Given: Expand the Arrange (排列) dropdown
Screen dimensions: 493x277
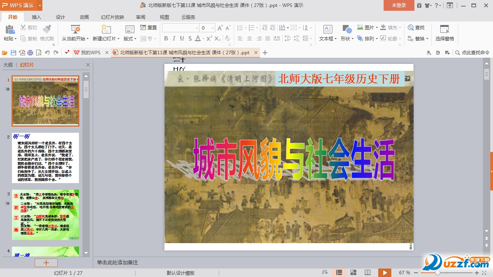Looking at the screenshot, I should pyautogui.click(x=377, y=38).
